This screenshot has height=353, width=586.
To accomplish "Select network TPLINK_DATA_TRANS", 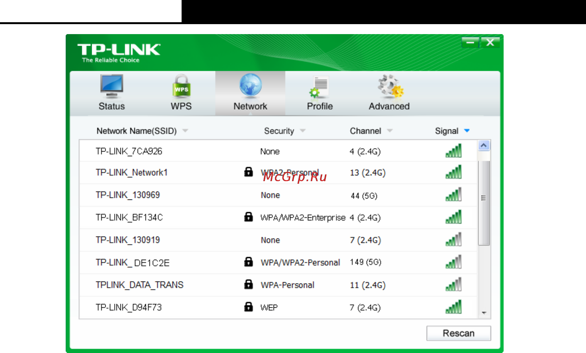I will click(139, 285).
